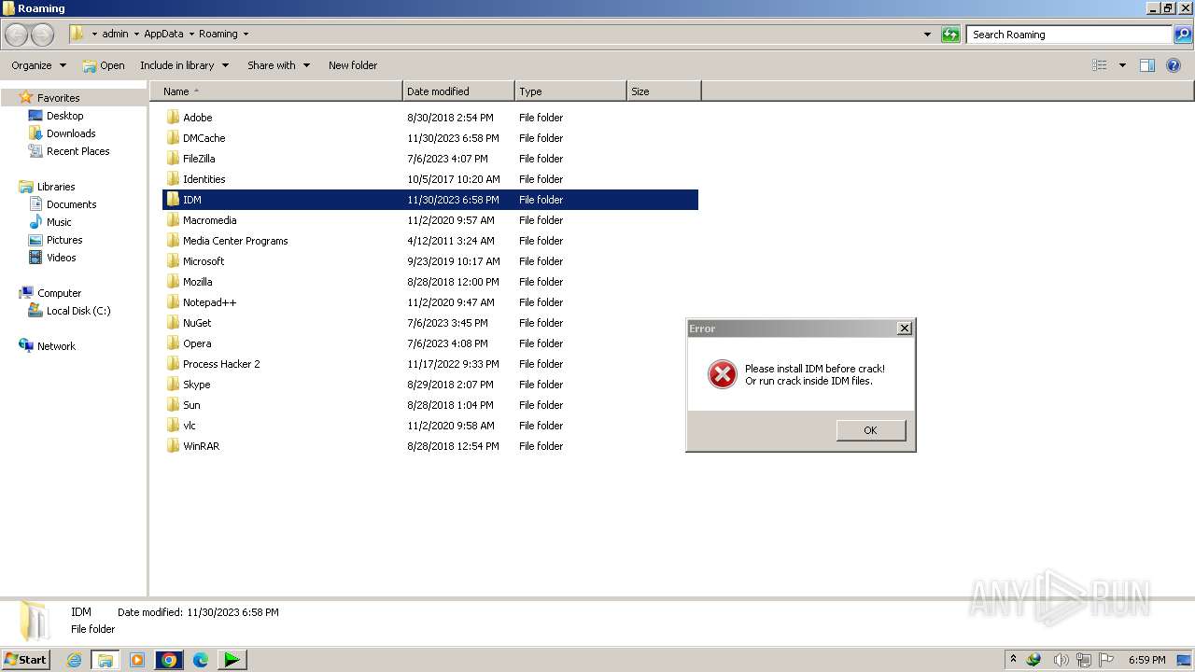This screenshot has width=1195, height=672.
Task: Toggle the preview pane icon
Action: click(x=1147, y=65)
